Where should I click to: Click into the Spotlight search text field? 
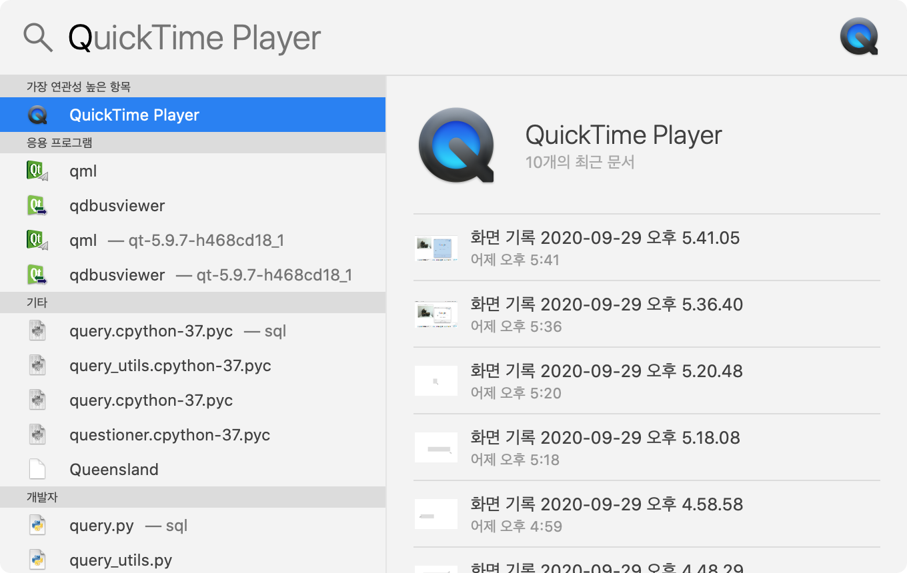tap(447, 38)
